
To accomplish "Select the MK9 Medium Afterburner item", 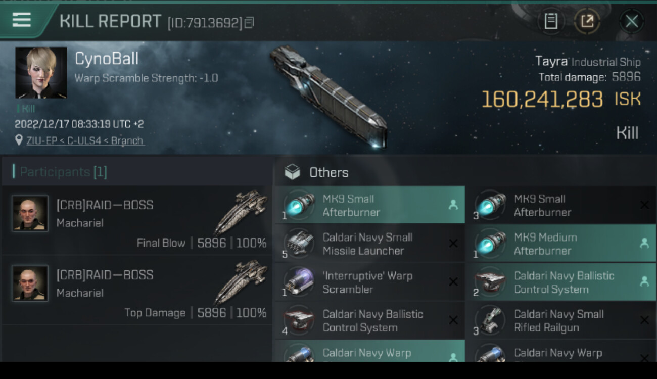I will pyautogui.click(x=560, y=244).
